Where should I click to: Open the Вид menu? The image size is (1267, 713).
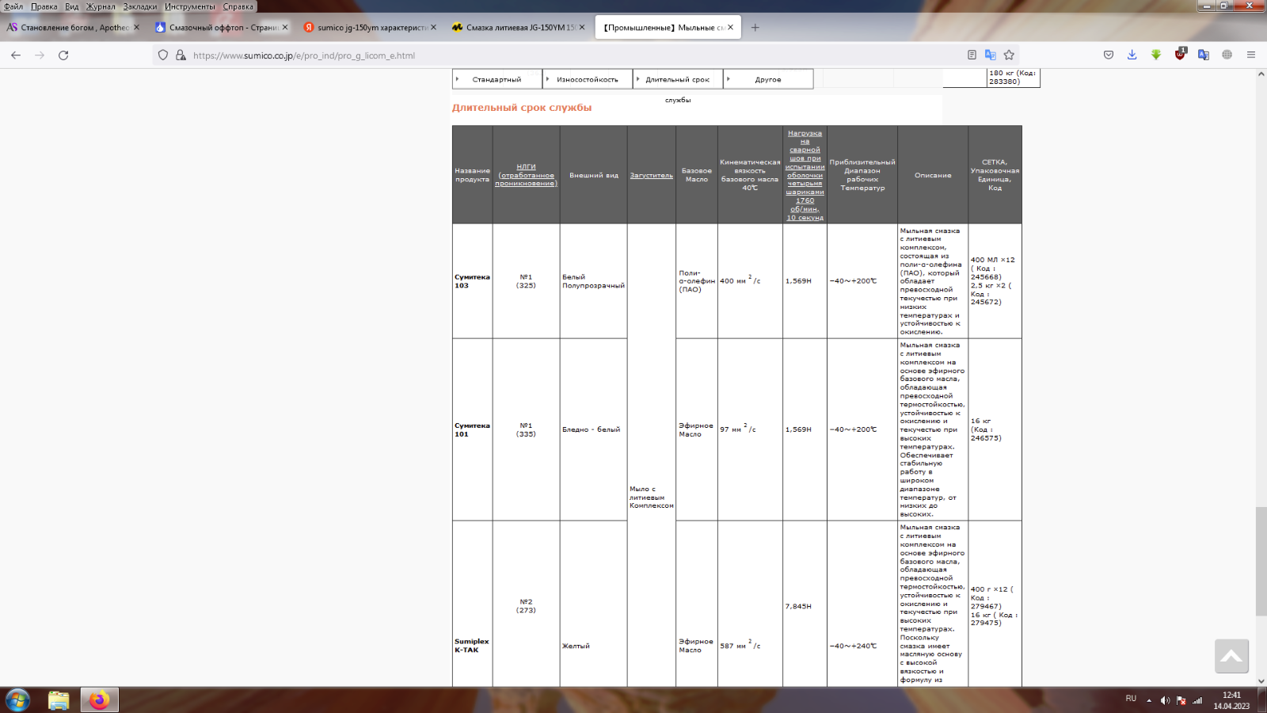(x=72, y=6)
